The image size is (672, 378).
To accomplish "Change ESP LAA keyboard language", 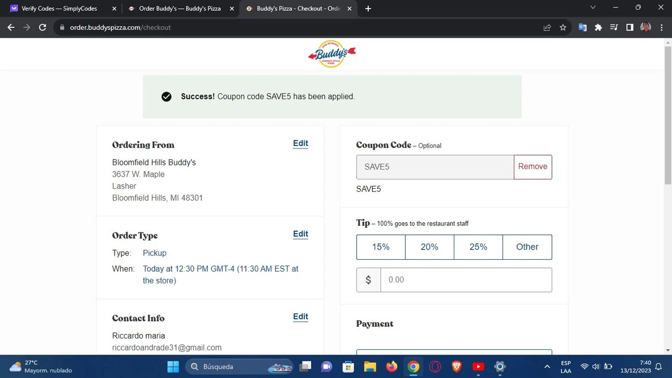I will [x=566, y=367].
